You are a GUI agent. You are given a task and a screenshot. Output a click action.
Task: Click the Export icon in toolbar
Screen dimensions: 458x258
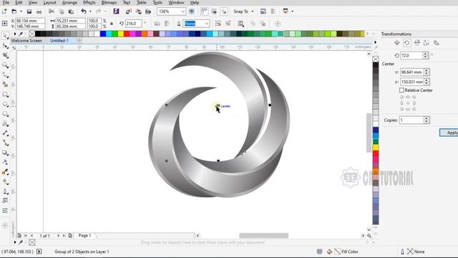click(138, 11)
